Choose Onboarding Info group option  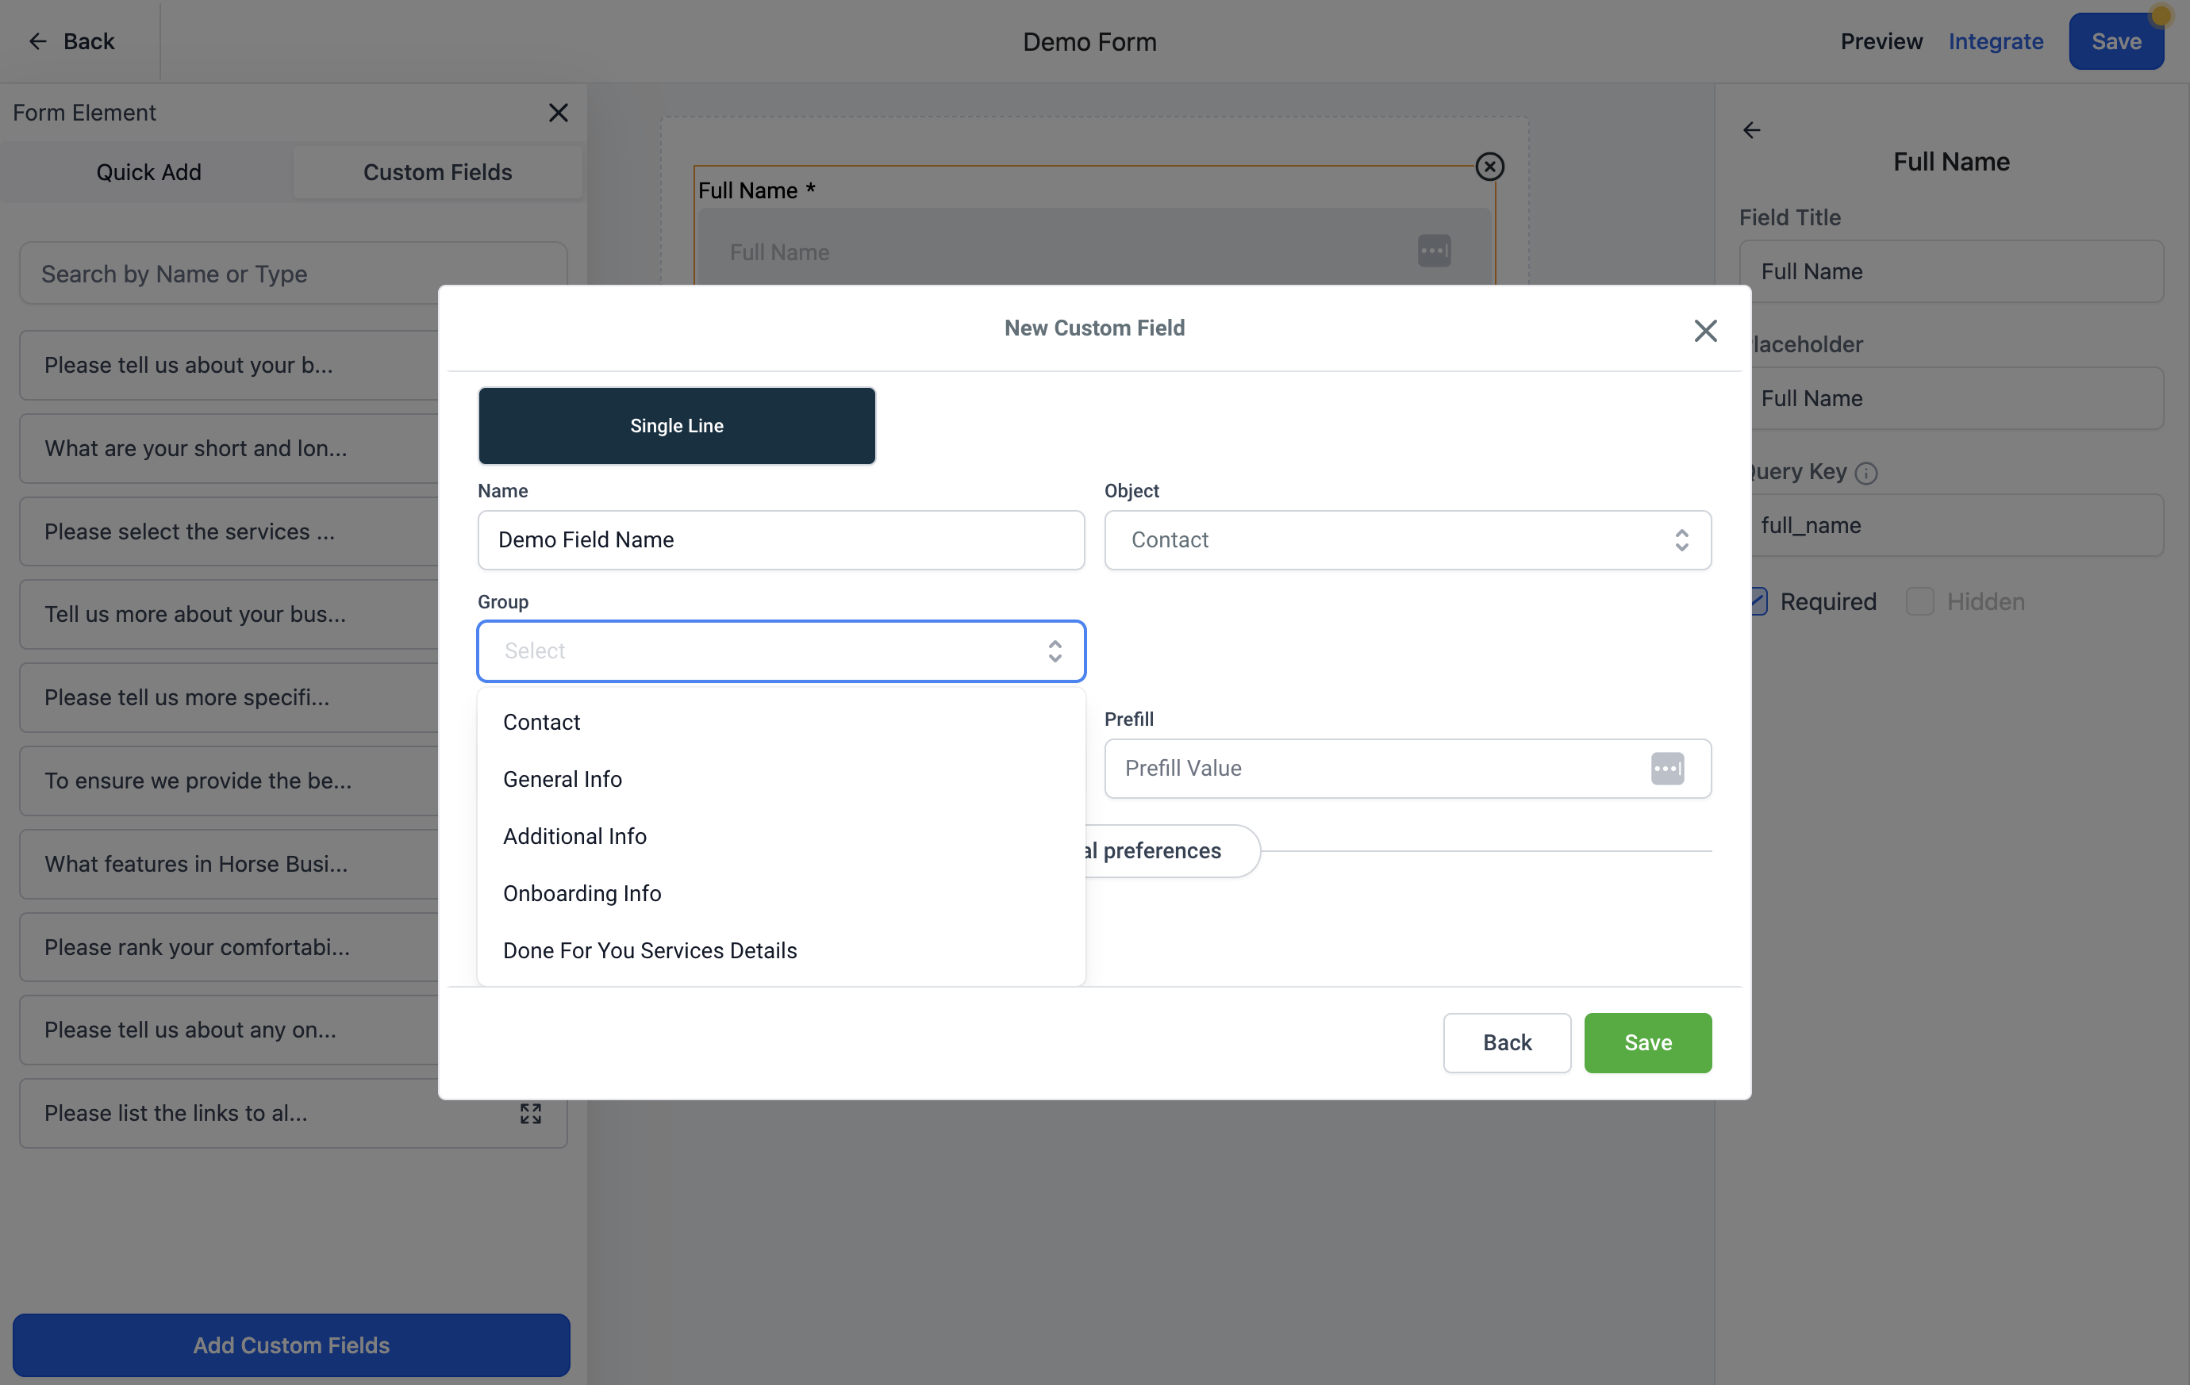coord(782,894)
